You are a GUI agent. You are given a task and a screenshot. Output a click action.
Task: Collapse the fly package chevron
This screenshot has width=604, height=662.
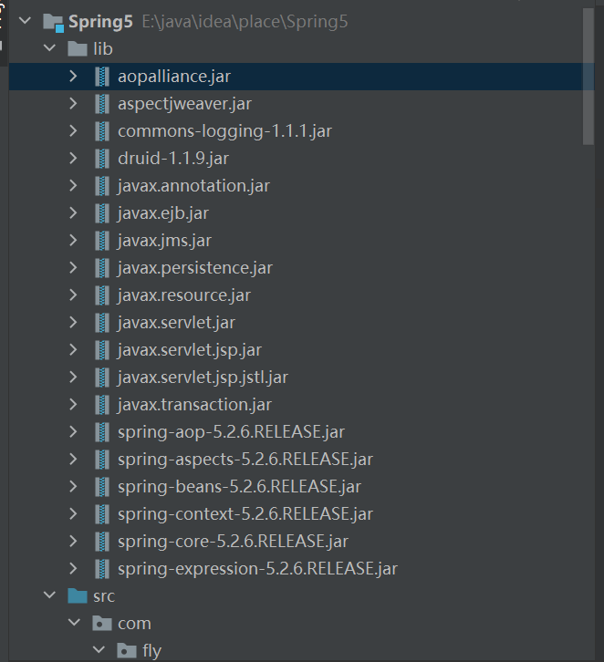[99, 650]
